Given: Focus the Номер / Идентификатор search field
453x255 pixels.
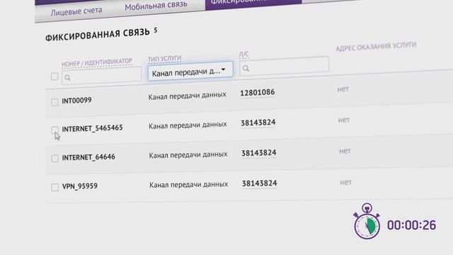Looking at the screenshot, I should click(101, 76).
